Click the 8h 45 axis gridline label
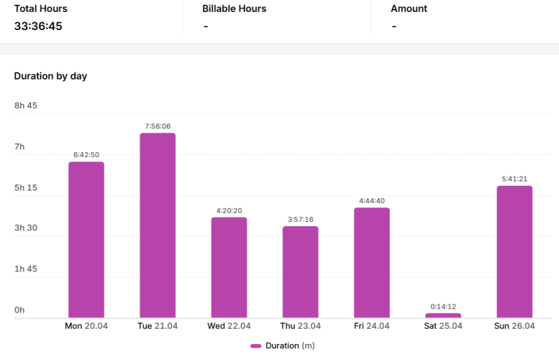Viewport: 559px width, 356px height. click(x=26, y=105)
